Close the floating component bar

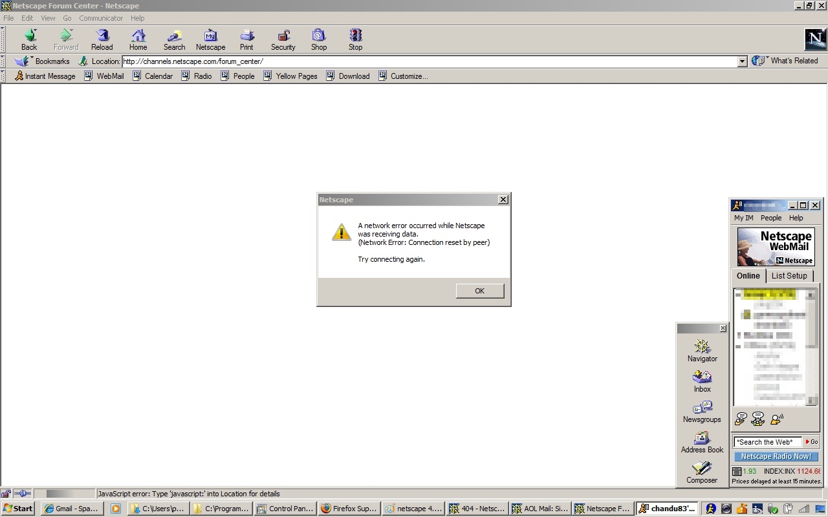pos(723,328)
